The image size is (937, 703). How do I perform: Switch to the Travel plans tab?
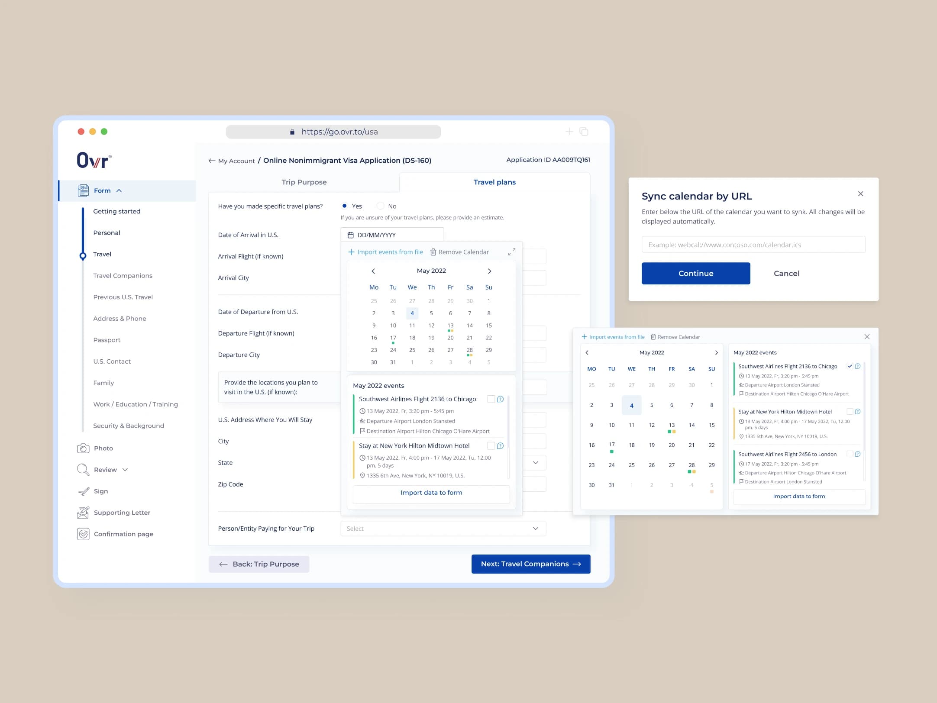494,182
